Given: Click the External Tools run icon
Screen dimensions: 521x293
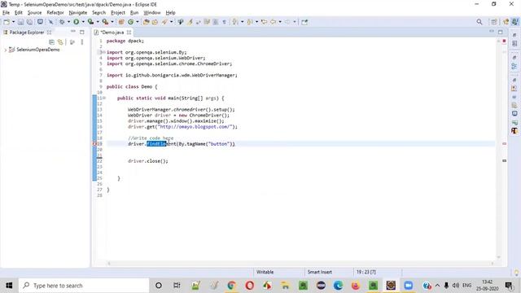Looking at the screenshot, I should click(x=105, y=22).
